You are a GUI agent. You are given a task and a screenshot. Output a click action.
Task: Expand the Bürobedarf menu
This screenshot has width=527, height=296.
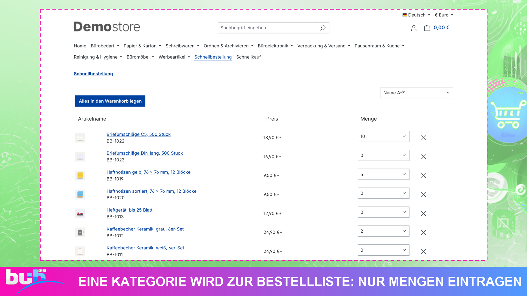(105, 46)
